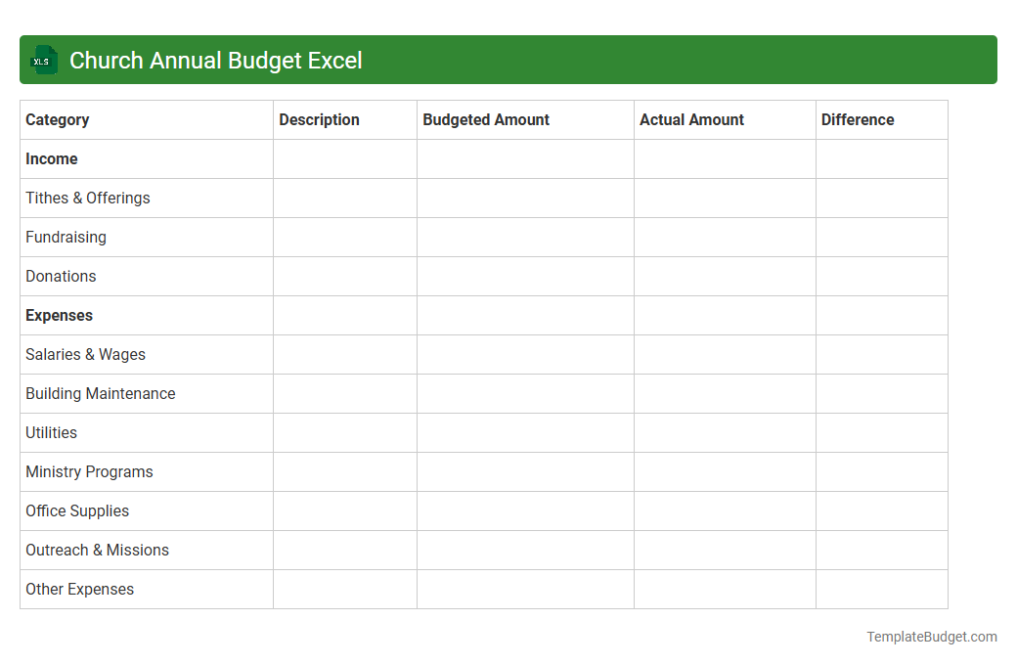
Task: Select the Office Supplies cell
Action: click(77, 510)
